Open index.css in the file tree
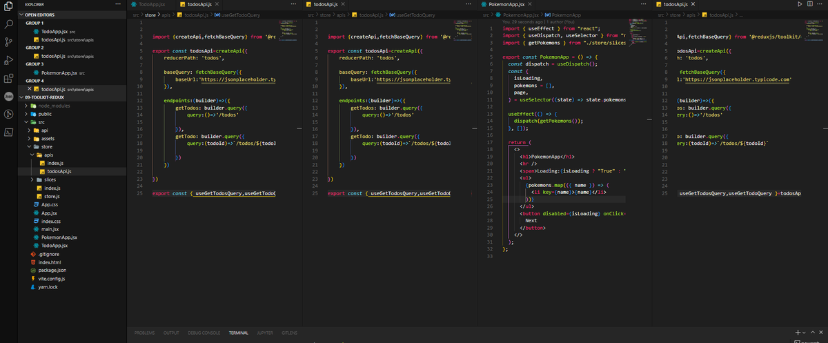Image resolution: width=828 pixels, height=343 pixels. 73,221
